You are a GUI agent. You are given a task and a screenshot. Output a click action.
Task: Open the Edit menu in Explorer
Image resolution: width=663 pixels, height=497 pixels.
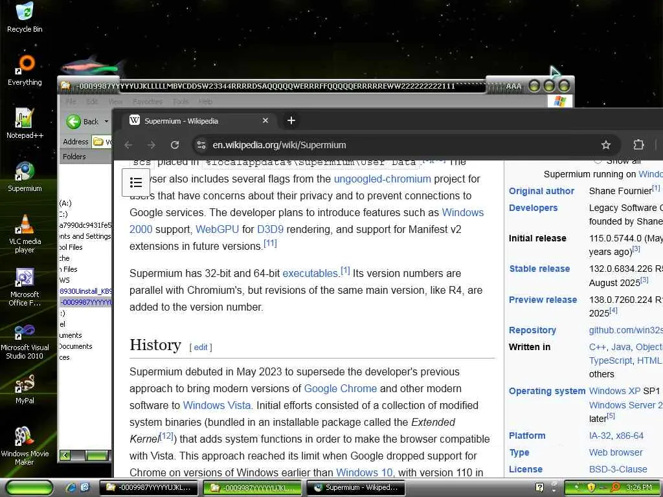click(92, 102)
